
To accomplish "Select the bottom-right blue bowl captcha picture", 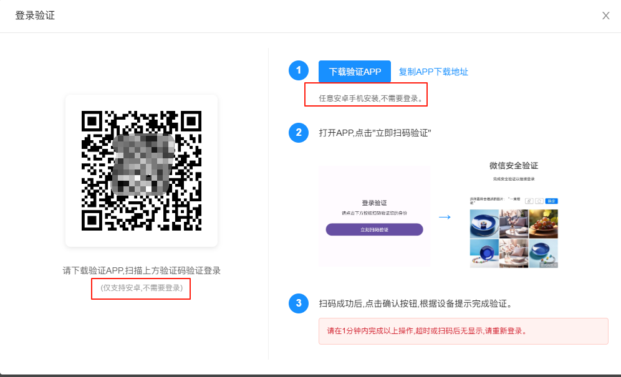I will click(x=543, y=253).
